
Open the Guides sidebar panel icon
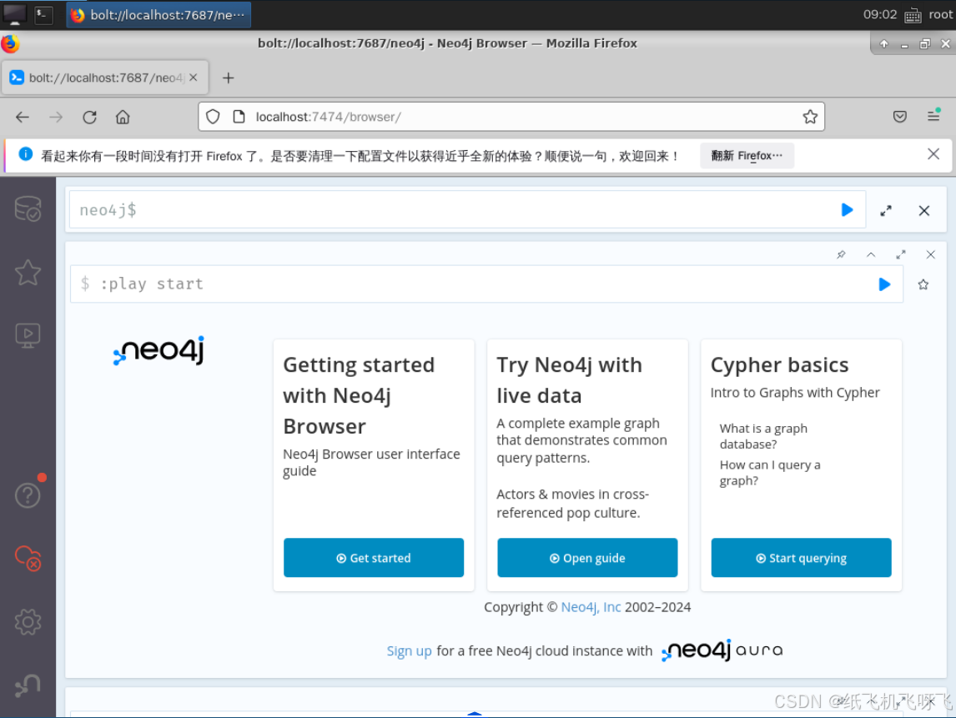[28, 335]
